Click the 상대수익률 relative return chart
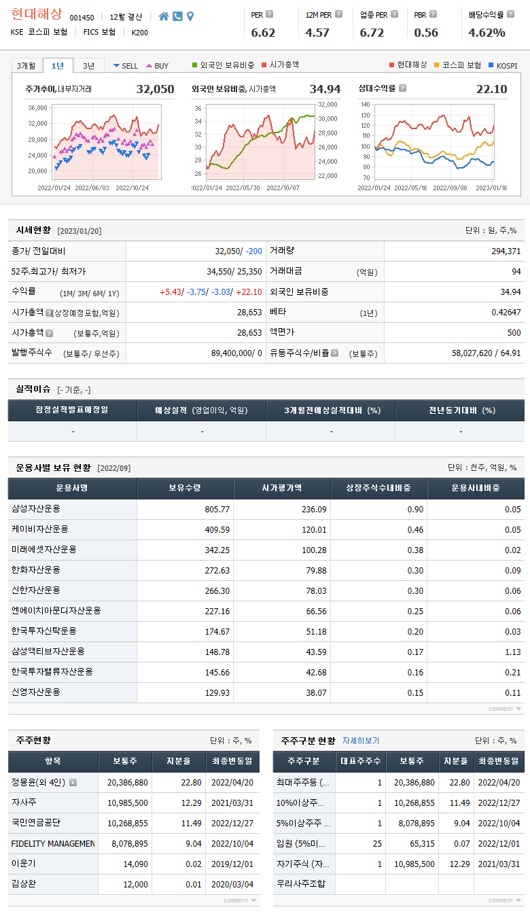Image resolution: width=530 pixels, height=918 pixels. (x=433, y=146)
